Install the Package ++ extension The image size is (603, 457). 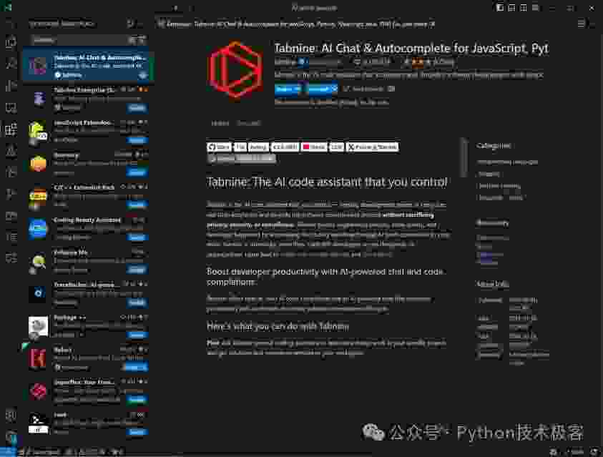pyautogui.click(x=137, y=335)
